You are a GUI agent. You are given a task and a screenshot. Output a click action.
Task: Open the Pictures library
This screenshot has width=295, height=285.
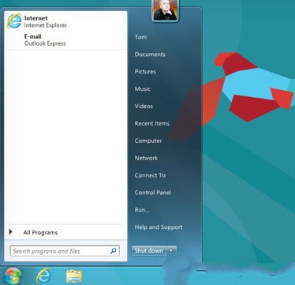pos(145,72)
